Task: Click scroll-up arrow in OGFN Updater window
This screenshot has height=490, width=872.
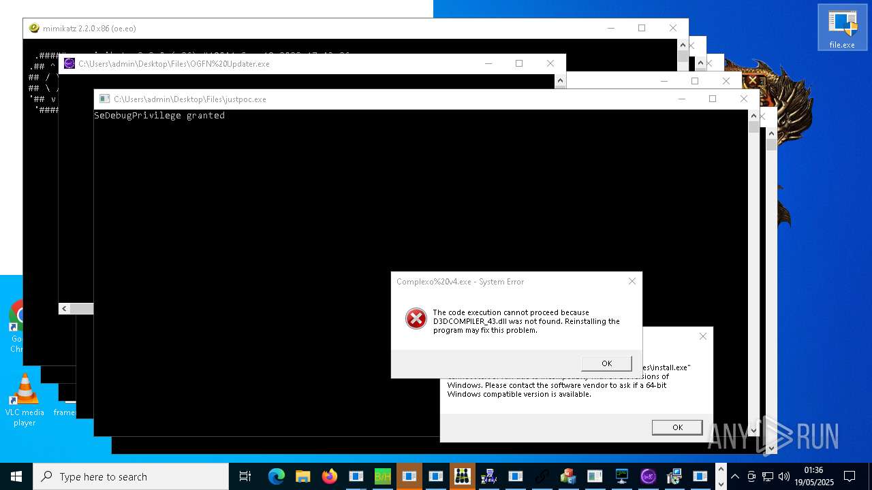Action: click(x=560, y=80)
